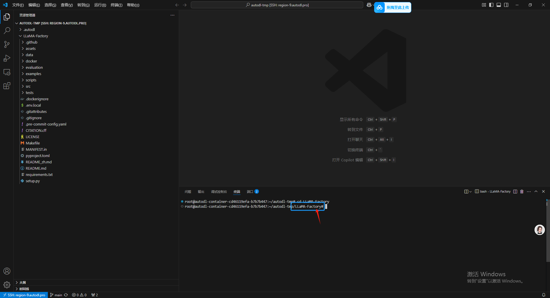Open the Accounts menu icon
The height and width of the screenshot is (298, 550).
tap(7, 271)
